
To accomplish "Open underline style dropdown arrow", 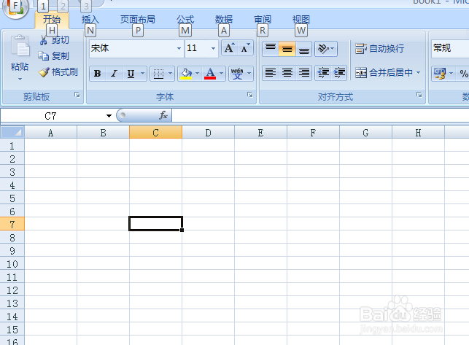I will [143, 74].
